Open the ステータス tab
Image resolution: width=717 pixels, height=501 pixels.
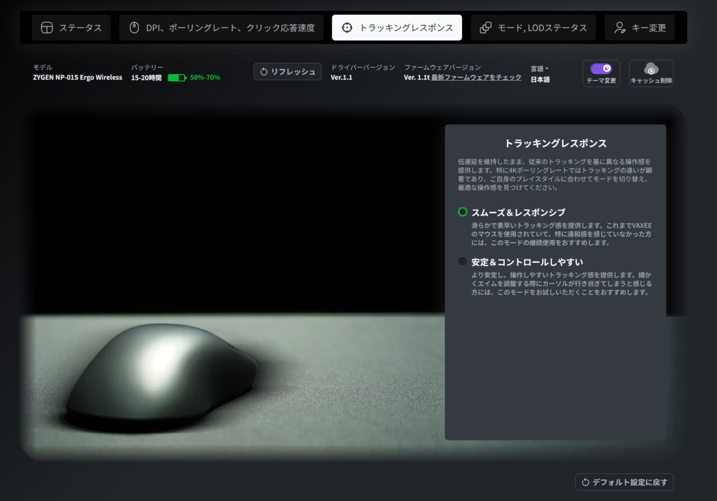(71, 27)
